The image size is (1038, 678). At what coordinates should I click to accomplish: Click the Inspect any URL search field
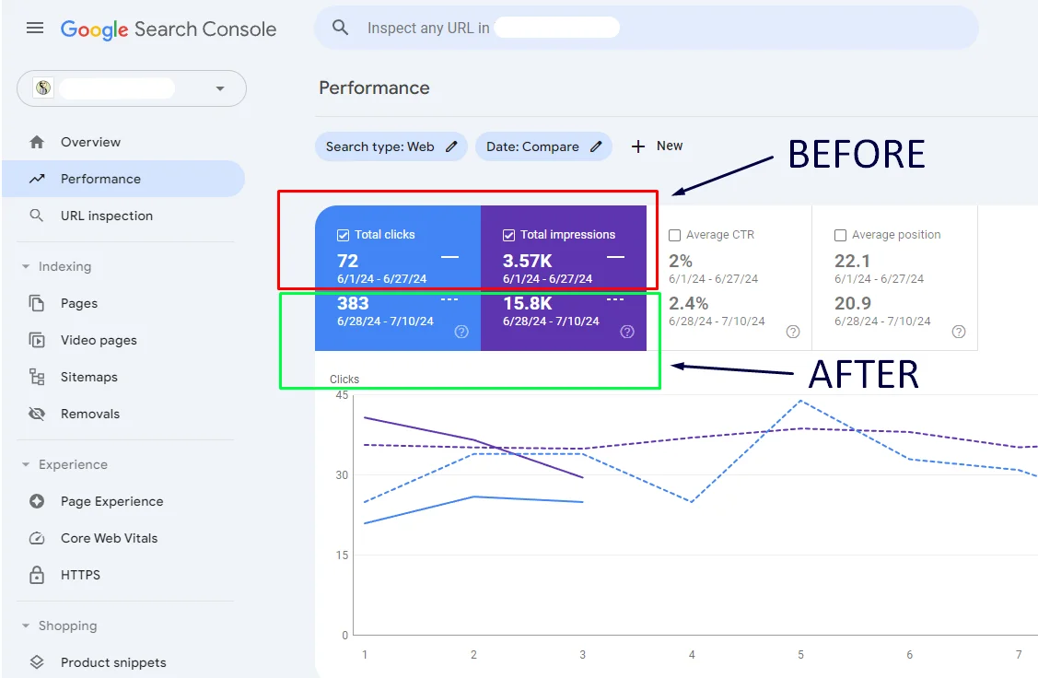(x=647, y=27)
